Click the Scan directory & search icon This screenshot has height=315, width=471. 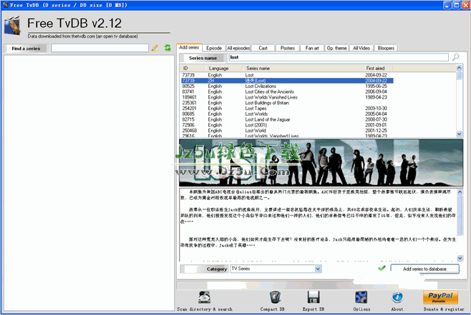point(204,297)
